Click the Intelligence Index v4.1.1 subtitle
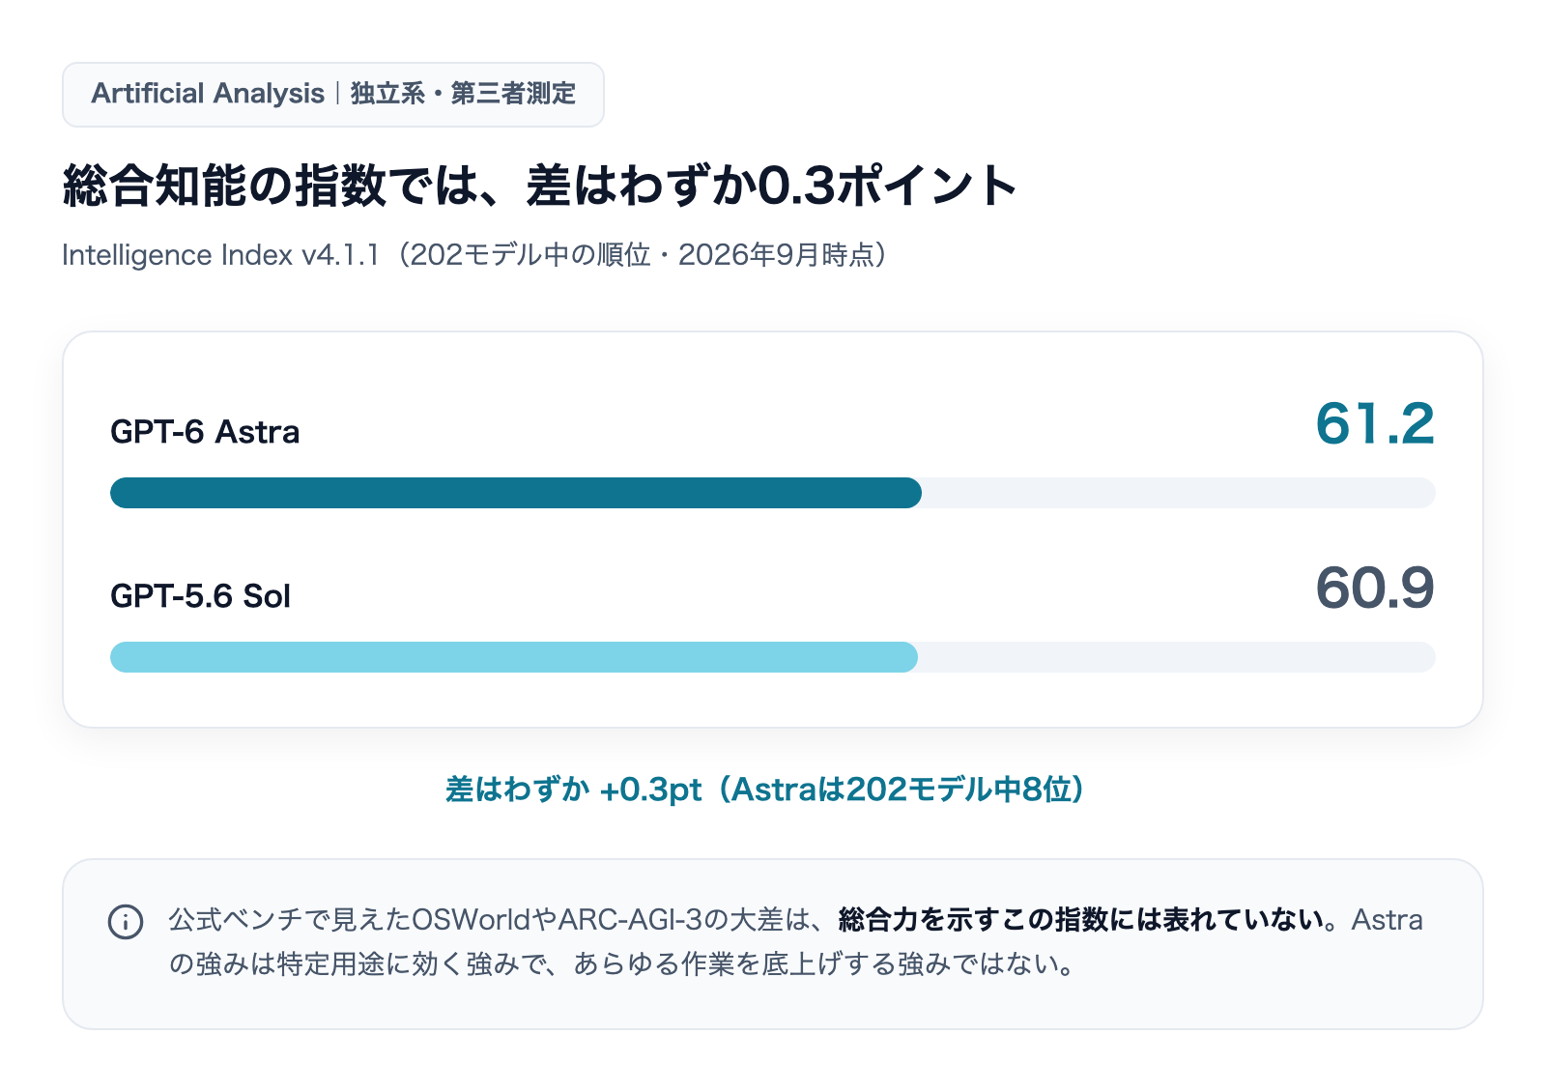This screenshot has width=1546, height=1092. click(474, 255)
